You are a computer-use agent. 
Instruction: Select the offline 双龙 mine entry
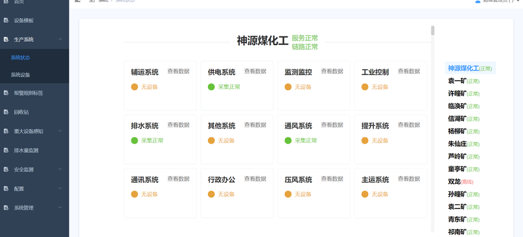coord(461,182)
